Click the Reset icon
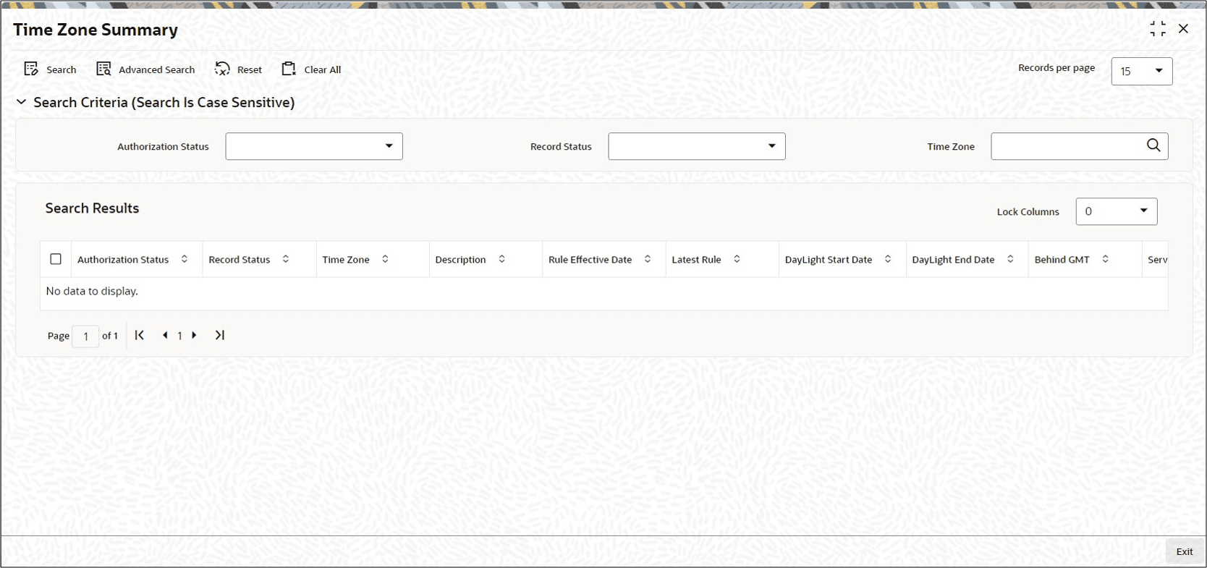 (222, 69)
